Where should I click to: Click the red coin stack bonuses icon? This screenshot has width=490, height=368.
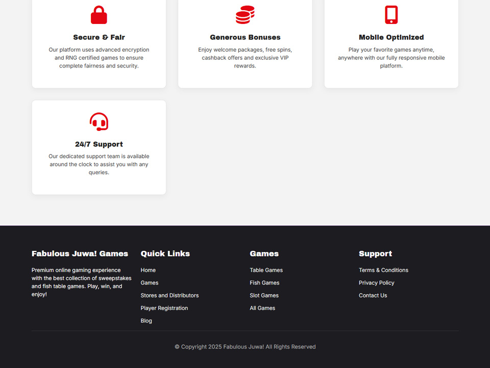pos(245,15)
